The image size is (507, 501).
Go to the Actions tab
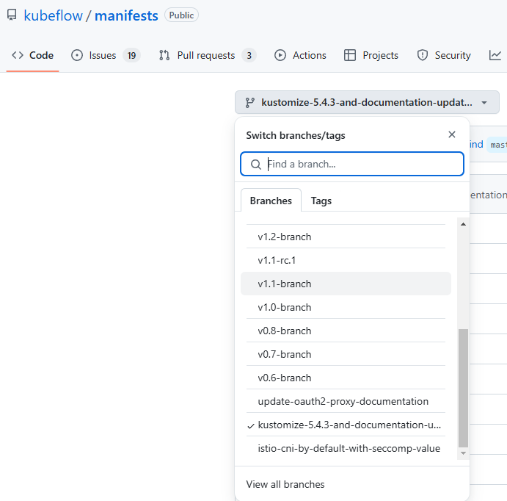click(x=300, y=55)
